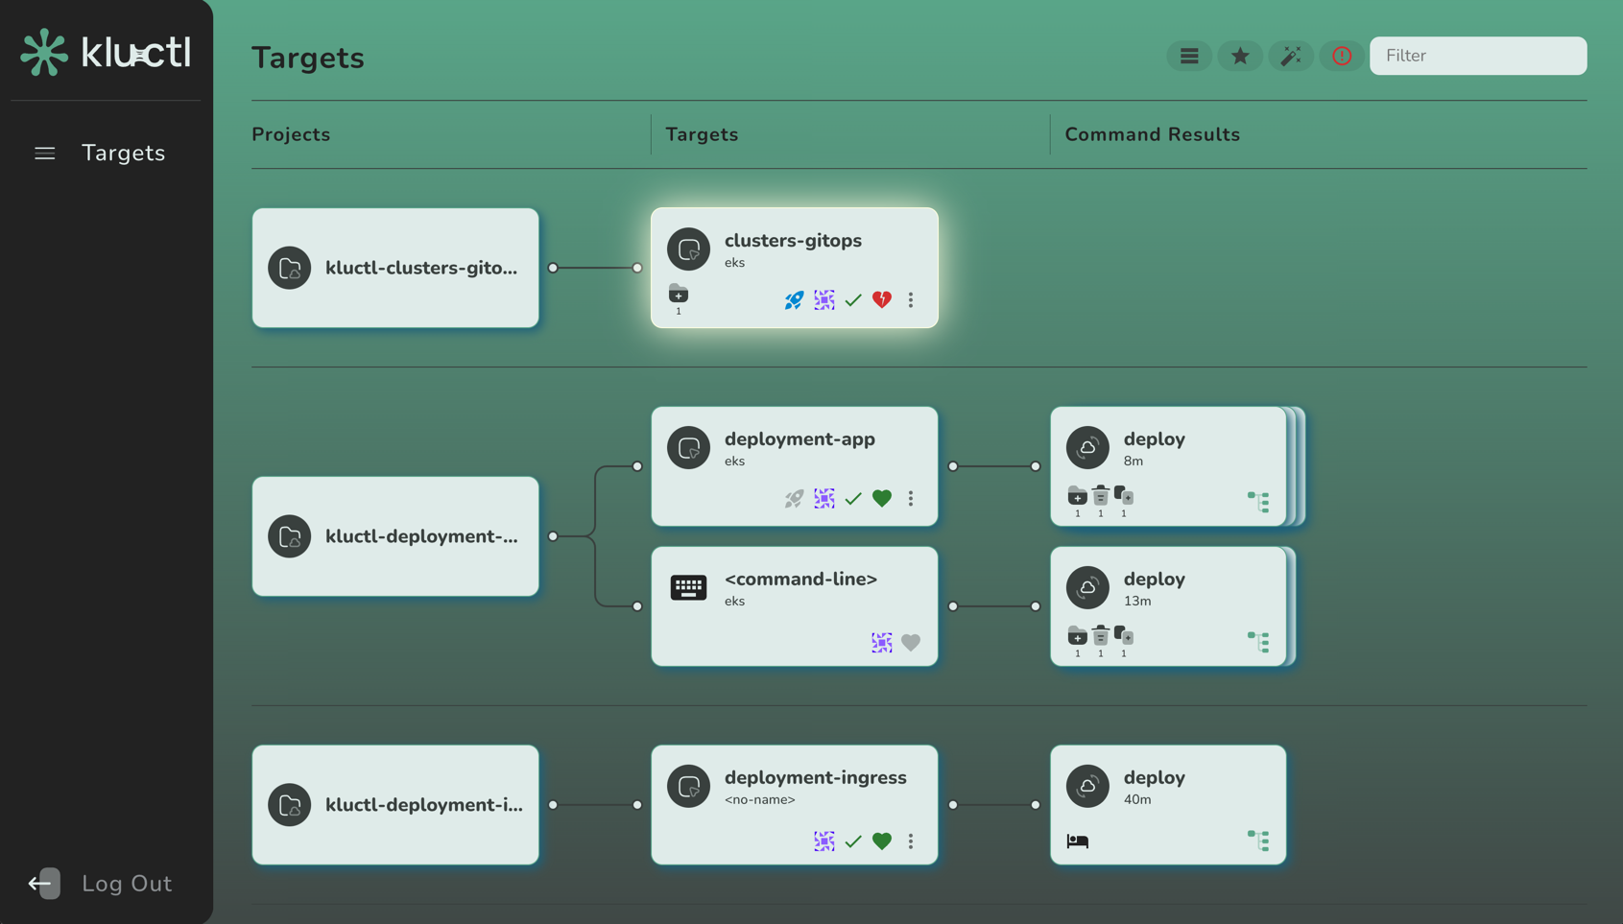Select Targets in the sidebar navigation
This screenshot has width=1623, height=924.
[x=123, y=154]
